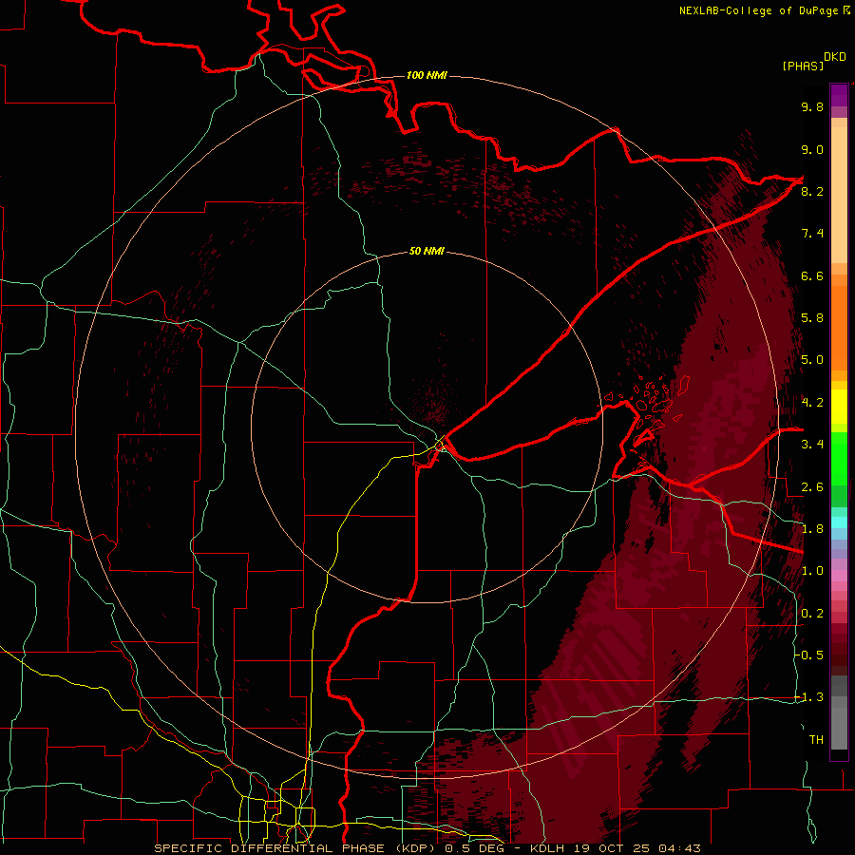Click the 0.2 legend value
855x855 pixels.
812,614
